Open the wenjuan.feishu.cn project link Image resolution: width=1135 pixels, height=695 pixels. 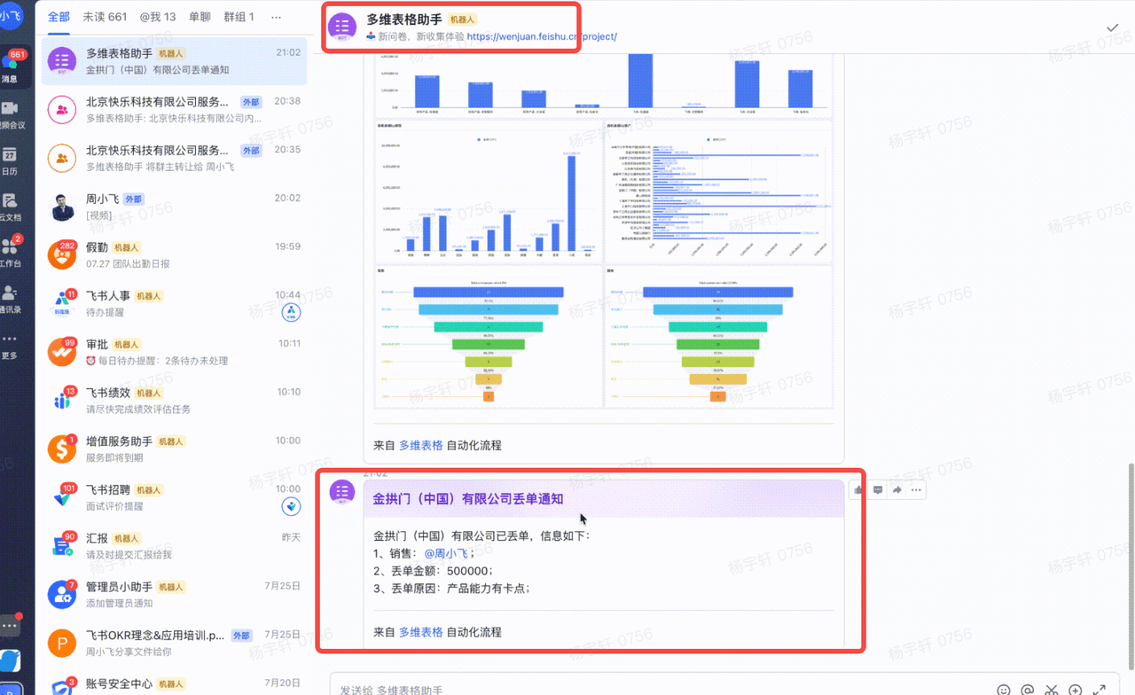click(541, 36)
